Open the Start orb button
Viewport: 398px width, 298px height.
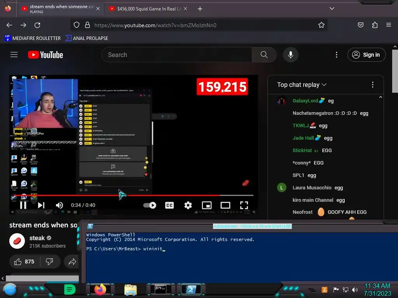pos(10,289)
